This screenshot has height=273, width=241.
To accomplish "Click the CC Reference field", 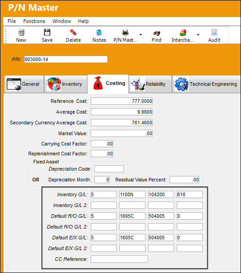I will 119,259.
